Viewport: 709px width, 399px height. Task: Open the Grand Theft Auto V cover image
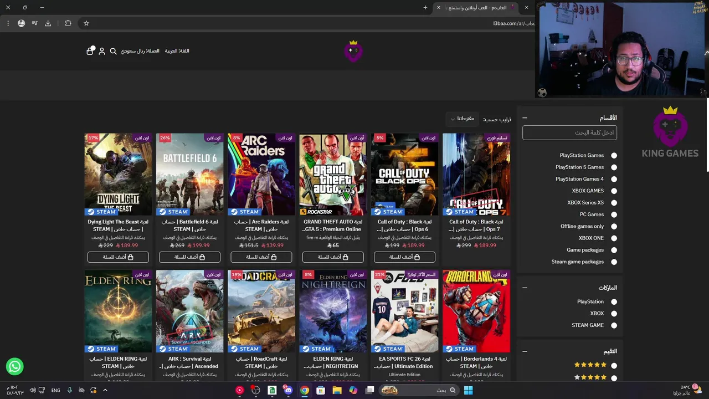(x=333, y=174)
